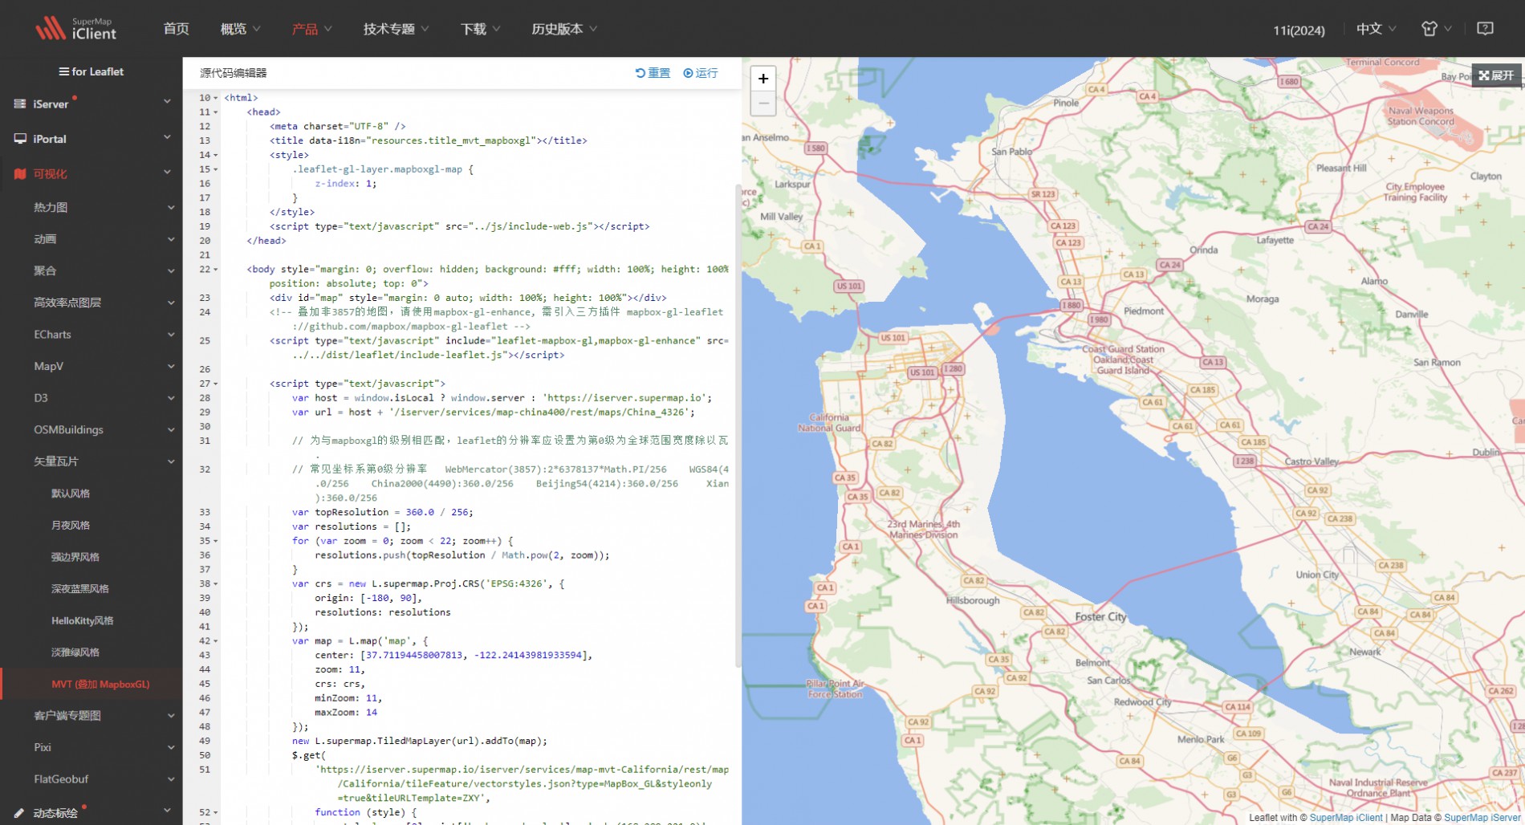The width and height of the screenshot is (1525, 825).
Task: Select the HelloKitty风格 example
Action: pos(83,620)
